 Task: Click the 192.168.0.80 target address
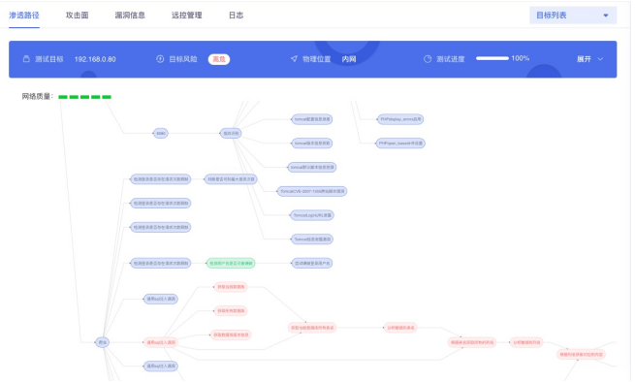95,59
